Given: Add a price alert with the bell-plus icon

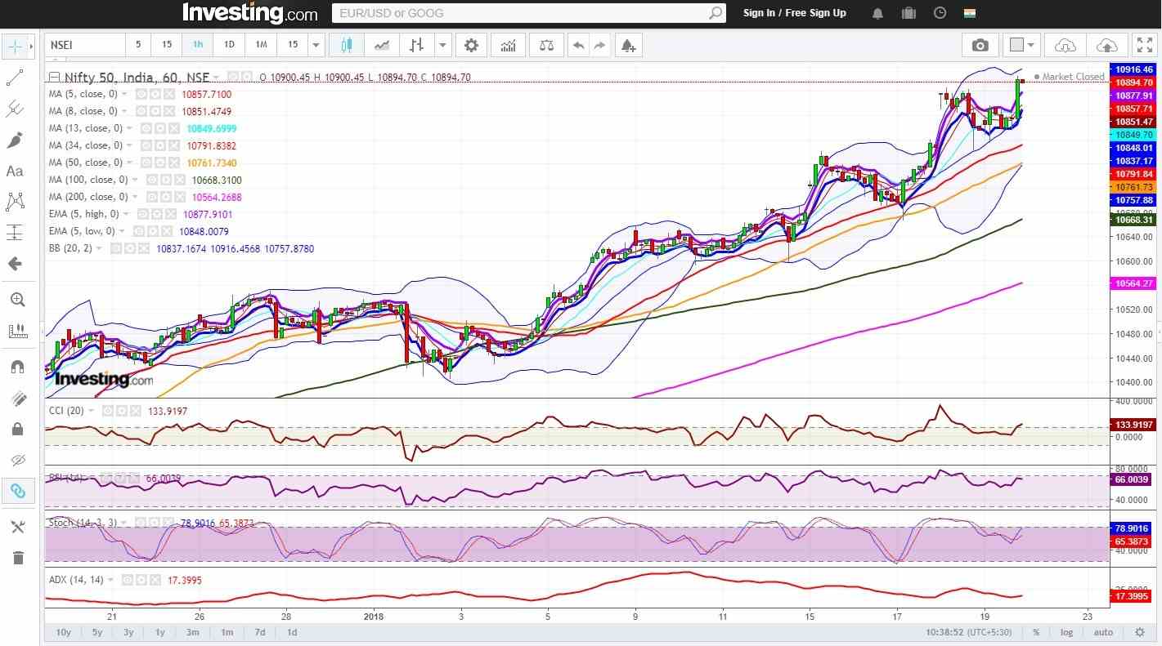Looking at the screenshot, I should coord(628,46).
